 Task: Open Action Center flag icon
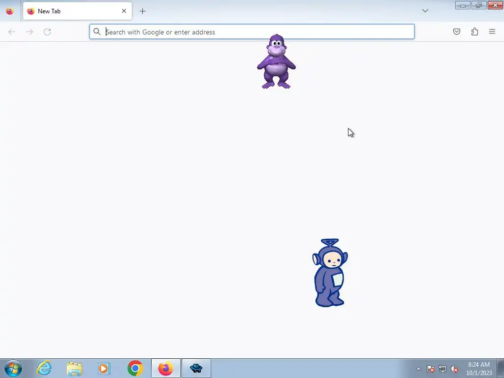click(x=431, y=369)
